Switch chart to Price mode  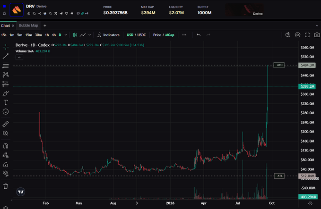[x=157, y=35]
